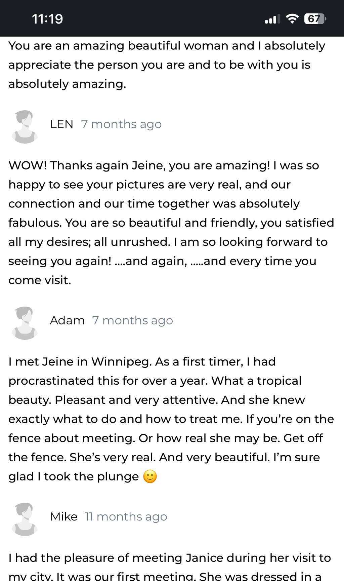Viewport: 344px width, 581px height.
Task: Tap Mike's review mentioning meeting Janice
Action: click(x=170, y=566)
